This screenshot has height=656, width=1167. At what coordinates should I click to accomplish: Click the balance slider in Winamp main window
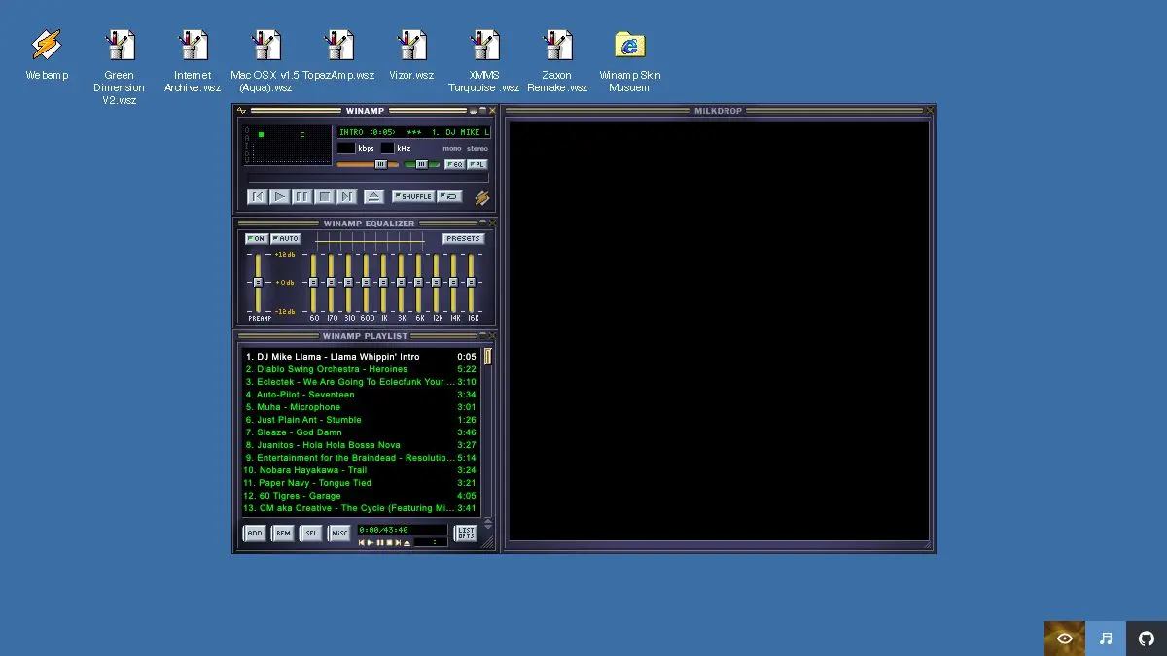(x=422, y=164)
